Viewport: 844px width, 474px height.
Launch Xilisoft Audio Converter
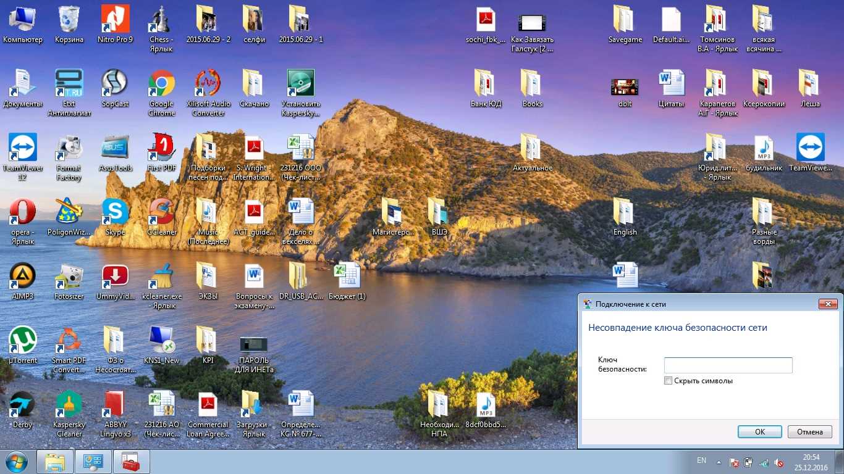[208, 93]
